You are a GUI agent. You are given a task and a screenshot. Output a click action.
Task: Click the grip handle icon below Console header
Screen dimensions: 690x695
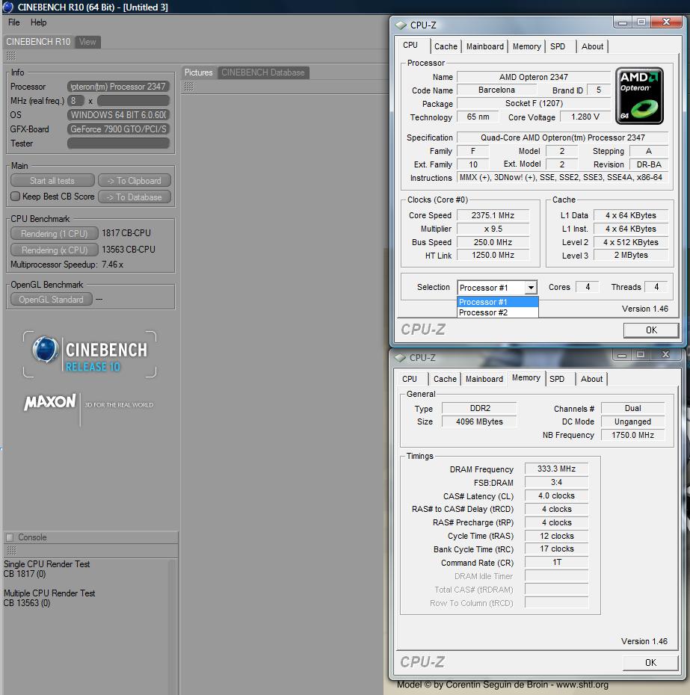coord(11,551)
